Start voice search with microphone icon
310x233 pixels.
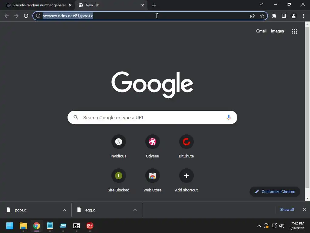click(x=229, y=117)
